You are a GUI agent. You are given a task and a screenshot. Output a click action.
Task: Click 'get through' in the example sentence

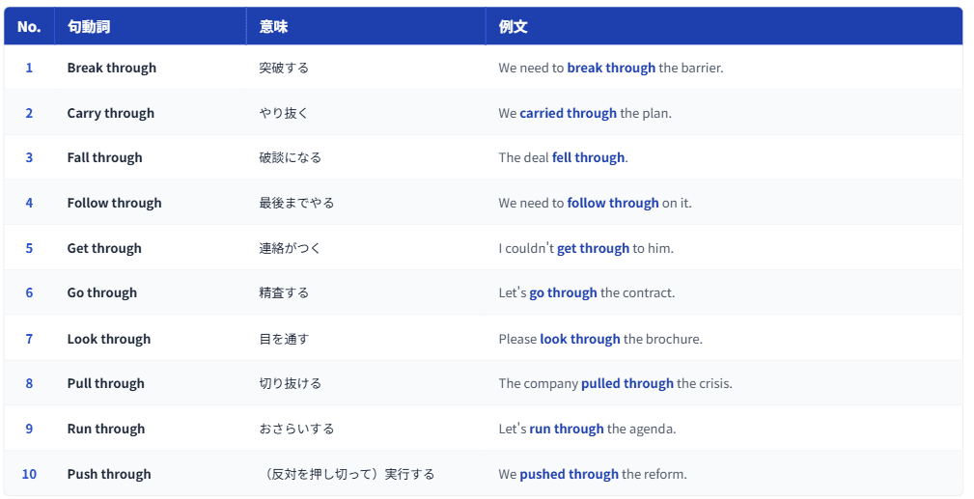tap(593, 249)
